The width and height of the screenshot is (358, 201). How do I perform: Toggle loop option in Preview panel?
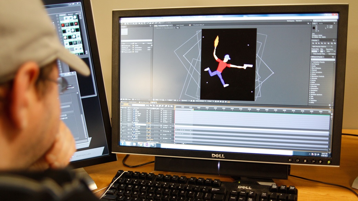(x=332, y=43)
